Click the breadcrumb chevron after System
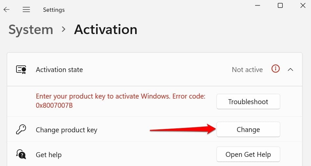This screenshot has height=166, width=311. click(x=63, y=29)
